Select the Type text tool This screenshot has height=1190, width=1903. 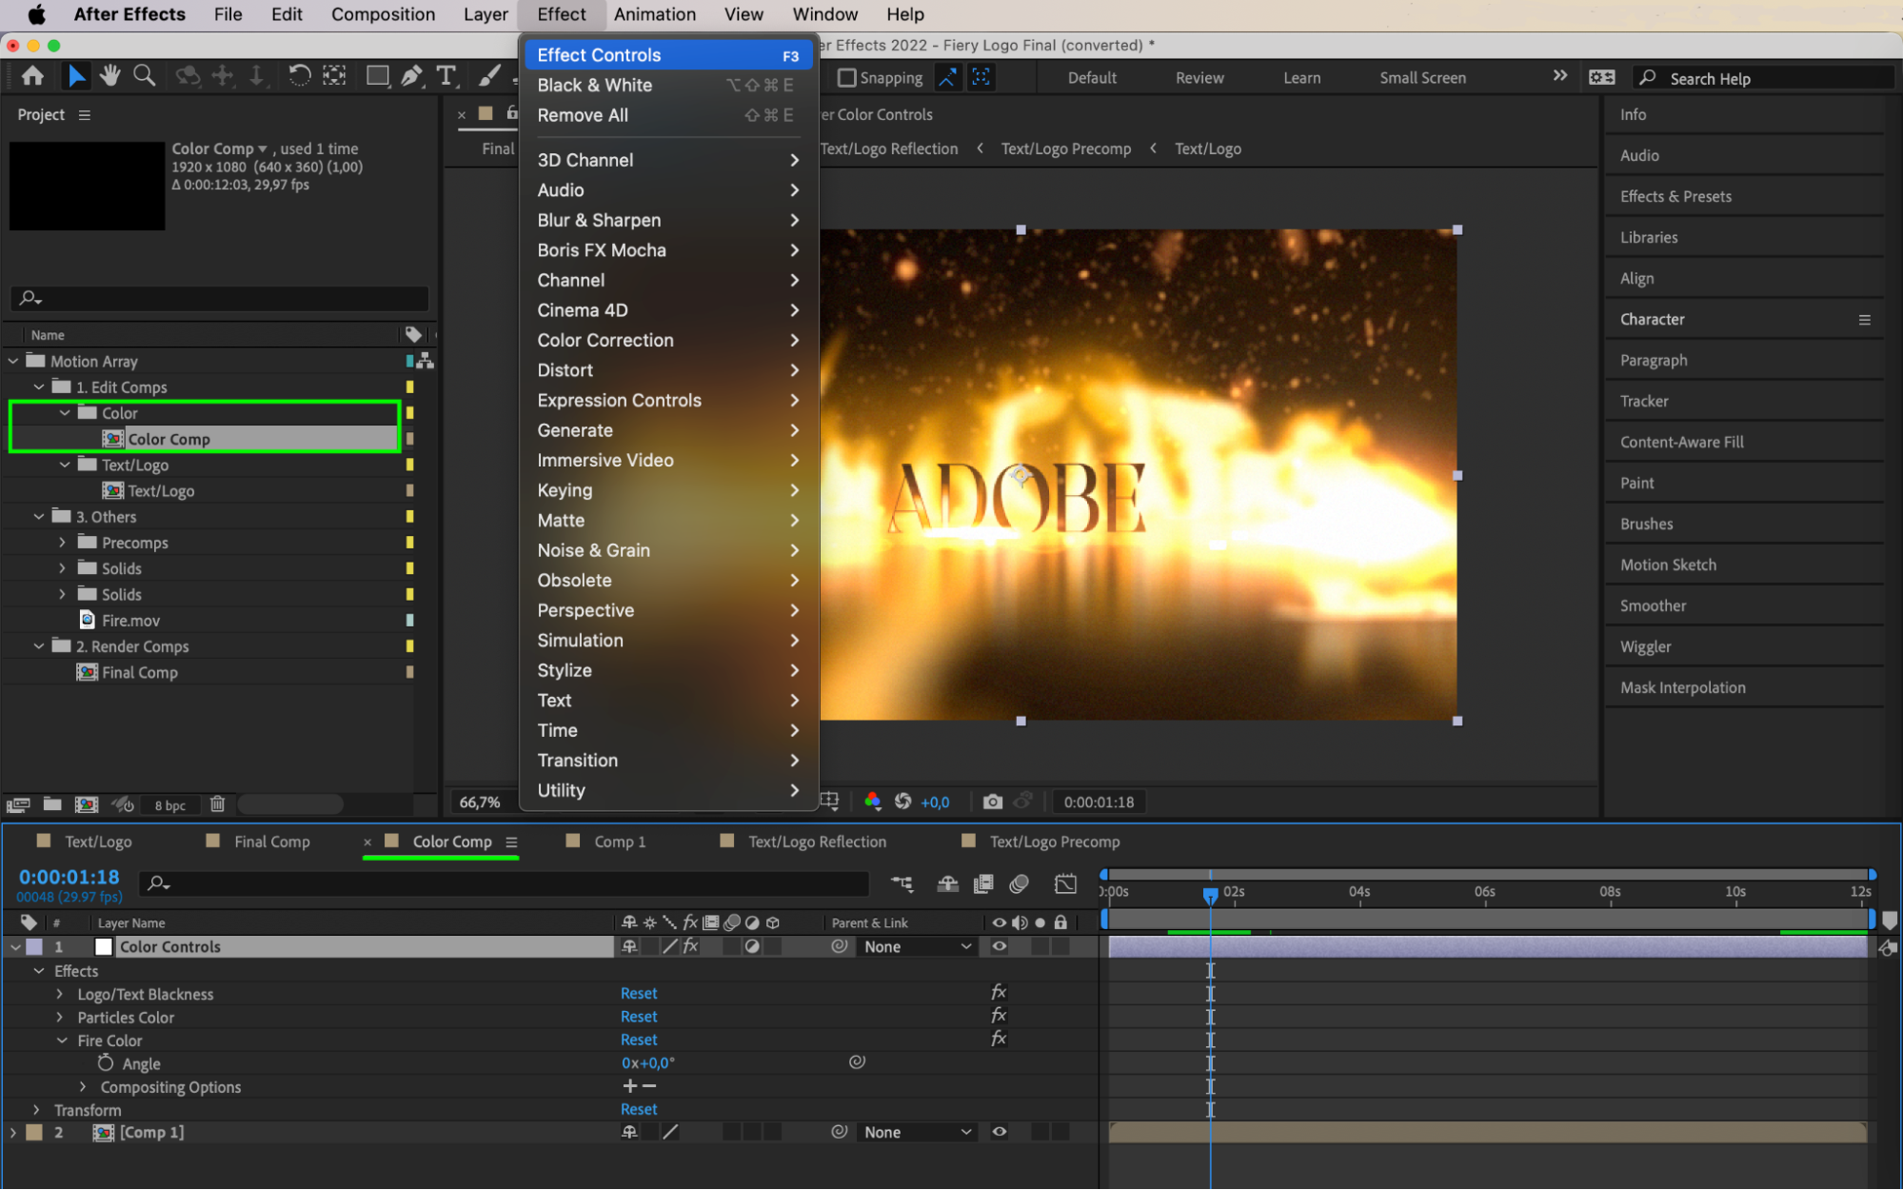pos(446,76)
